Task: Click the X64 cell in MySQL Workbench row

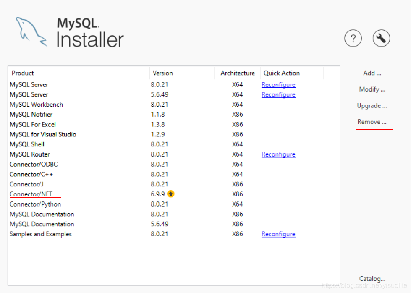Action: pos(237,105)
